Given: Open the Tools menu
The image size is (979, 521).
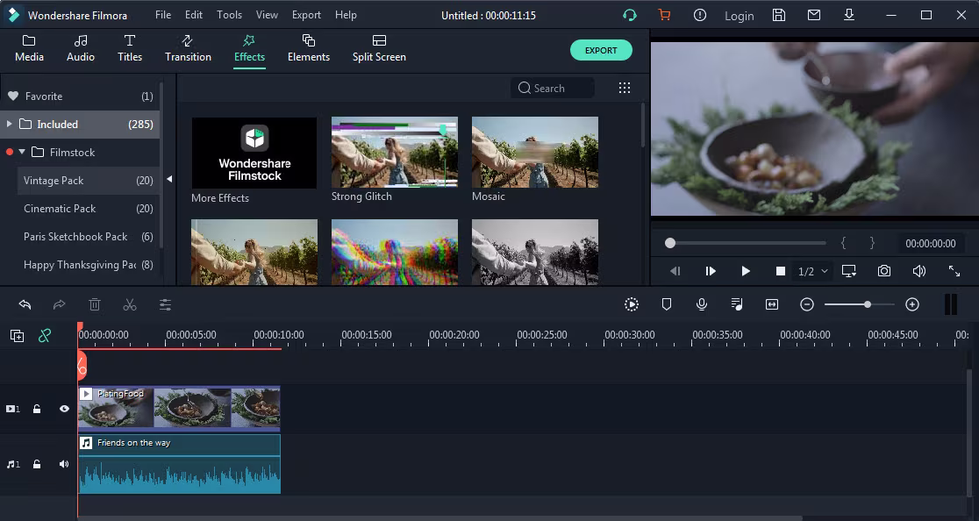Looking at the screenshot, I should tap(229, 15).
